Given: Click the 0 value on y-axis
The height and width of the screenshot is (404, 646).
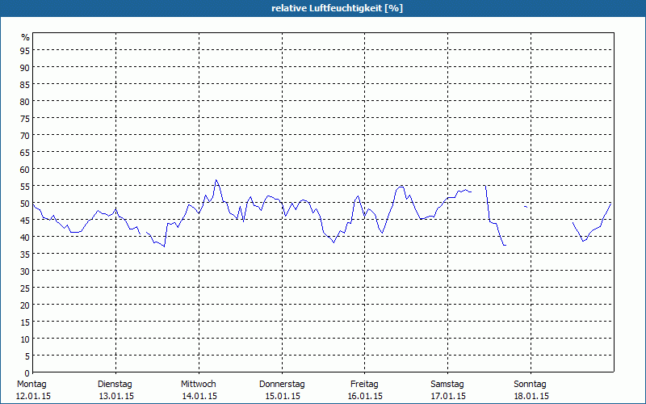Looking at the screenshot, I should [x=27, y=373].
